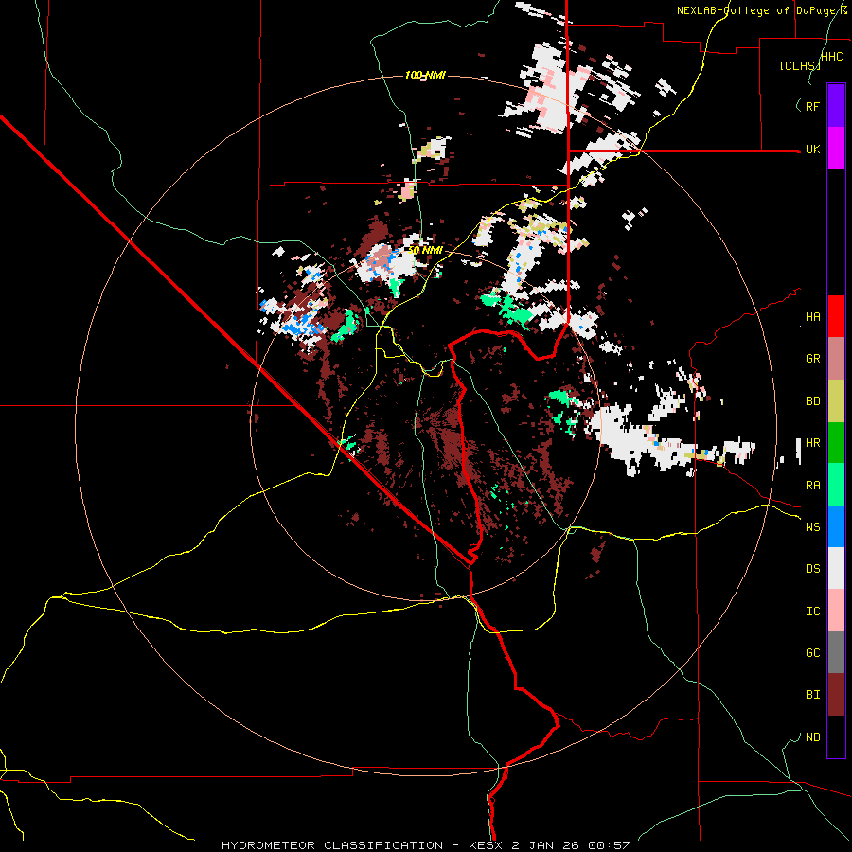Click the BD yellow-olive swatch

click(836, 401)
